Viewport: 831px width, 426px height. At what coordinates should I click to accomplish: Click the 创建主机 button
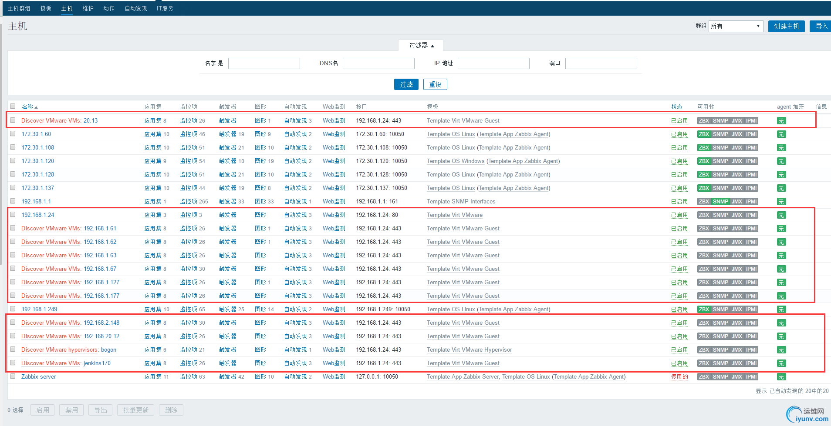click(787, 26)
